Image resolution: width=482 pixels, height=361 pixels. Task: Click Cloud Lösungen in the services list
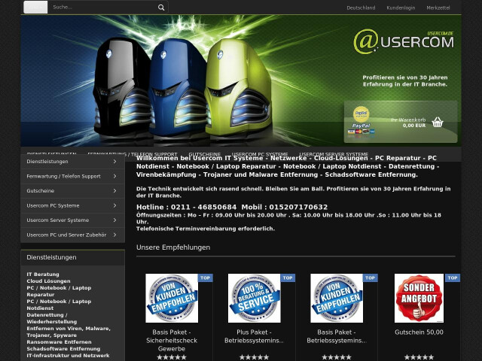point(48,281)
